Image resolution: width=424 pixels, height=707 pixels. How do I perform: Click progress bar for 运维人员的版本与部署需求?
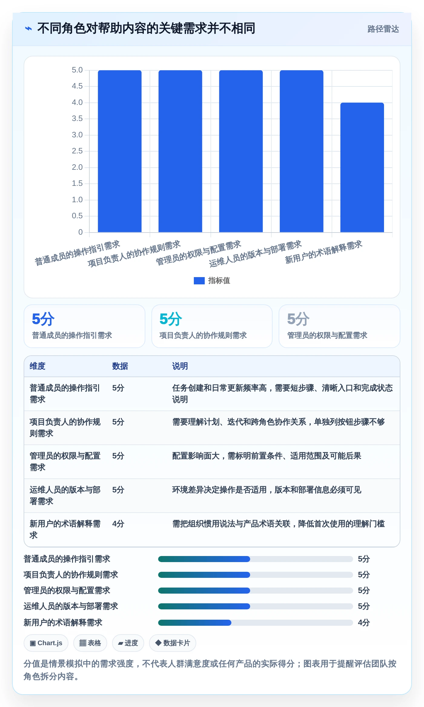tap(255, 606)
